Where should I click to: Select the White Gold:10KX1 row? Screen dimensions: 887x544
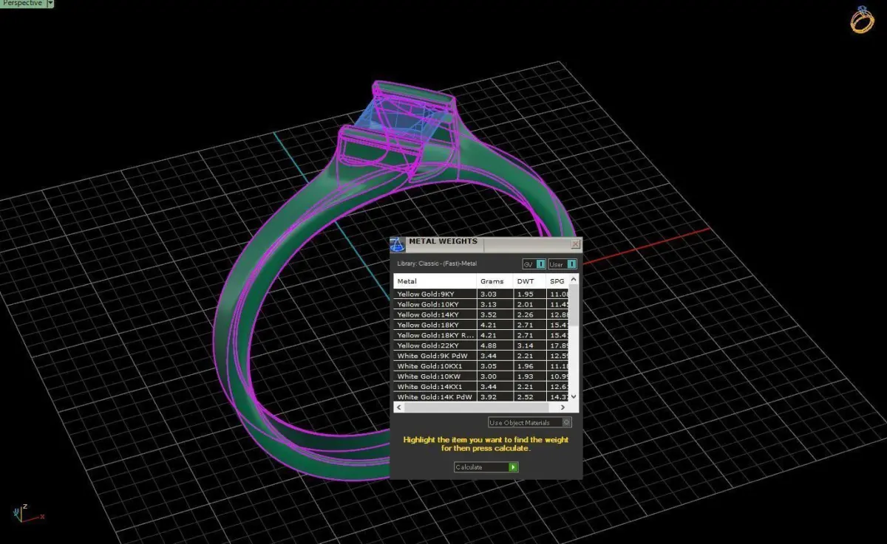tap(481, 366)
